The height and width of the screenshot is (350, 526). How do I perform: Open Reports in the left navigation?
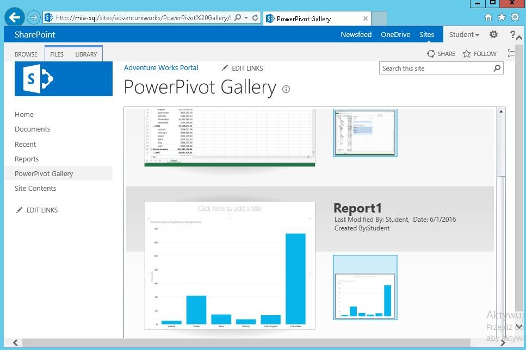[x=27, y=159]
